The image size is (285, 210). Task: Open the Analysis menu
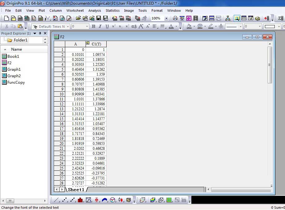click(95, 10)
